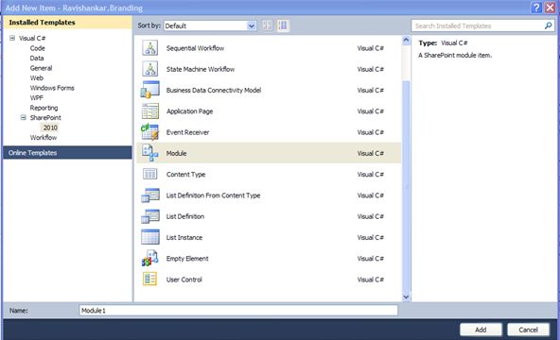Select the SharePoint category label
This screenshot has height=340, width=560.
[x=45, y=118]
